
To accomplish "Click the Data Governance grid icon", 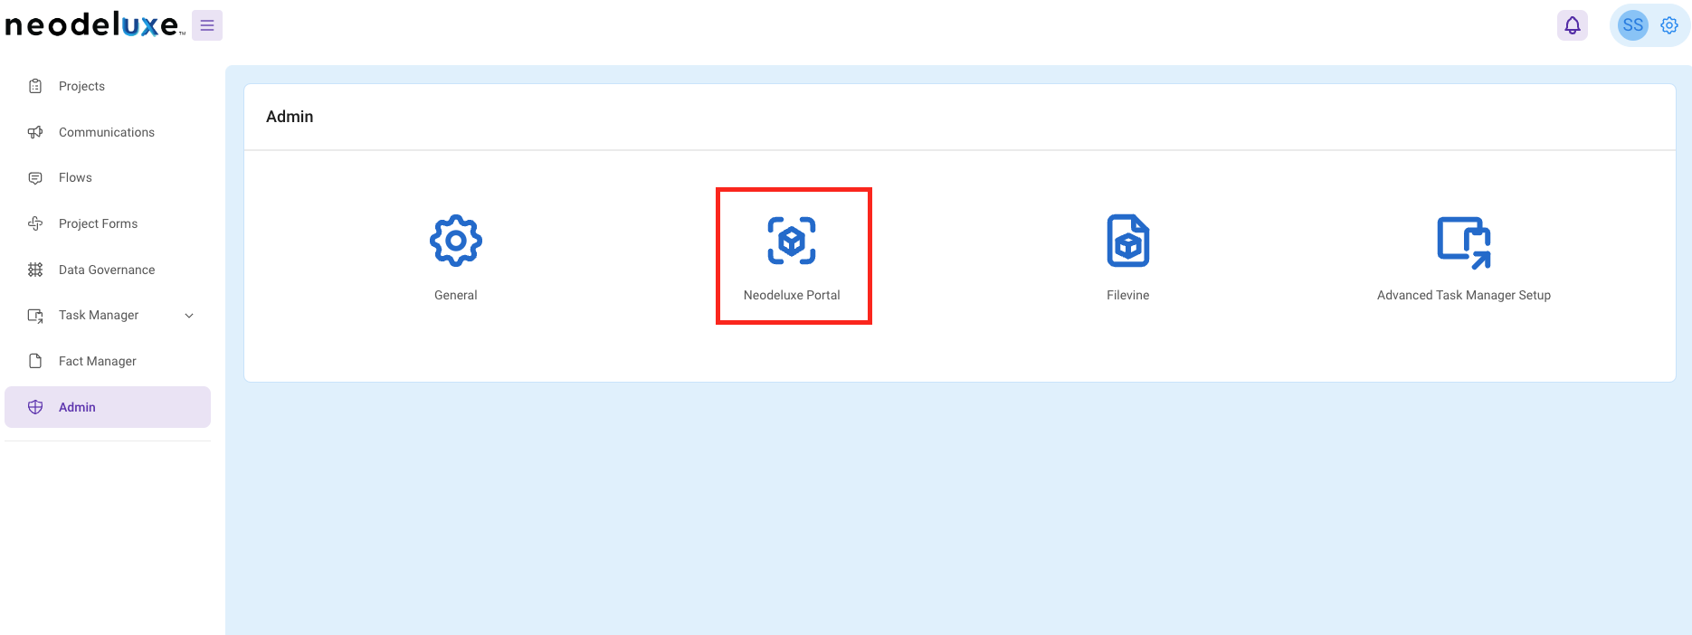I will click(x=35, y=270).
